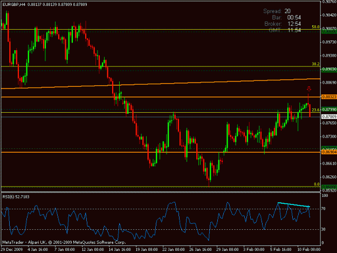Click the 10 Feb 08:00 time axis label
This screenshot has height=253, width=337.
click(x=309, y=250)
